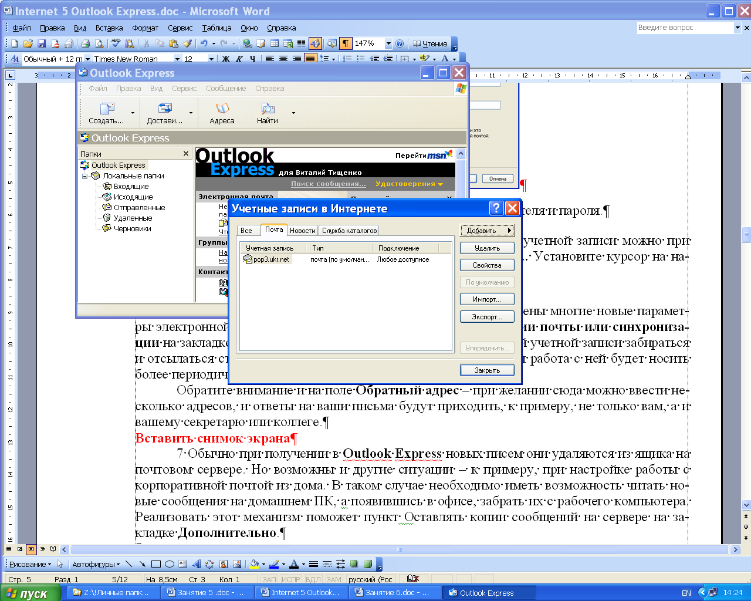Screen dimensions: 751x601
Task: Open Word Help question-mark icon
Action: [x=400, y=43]
